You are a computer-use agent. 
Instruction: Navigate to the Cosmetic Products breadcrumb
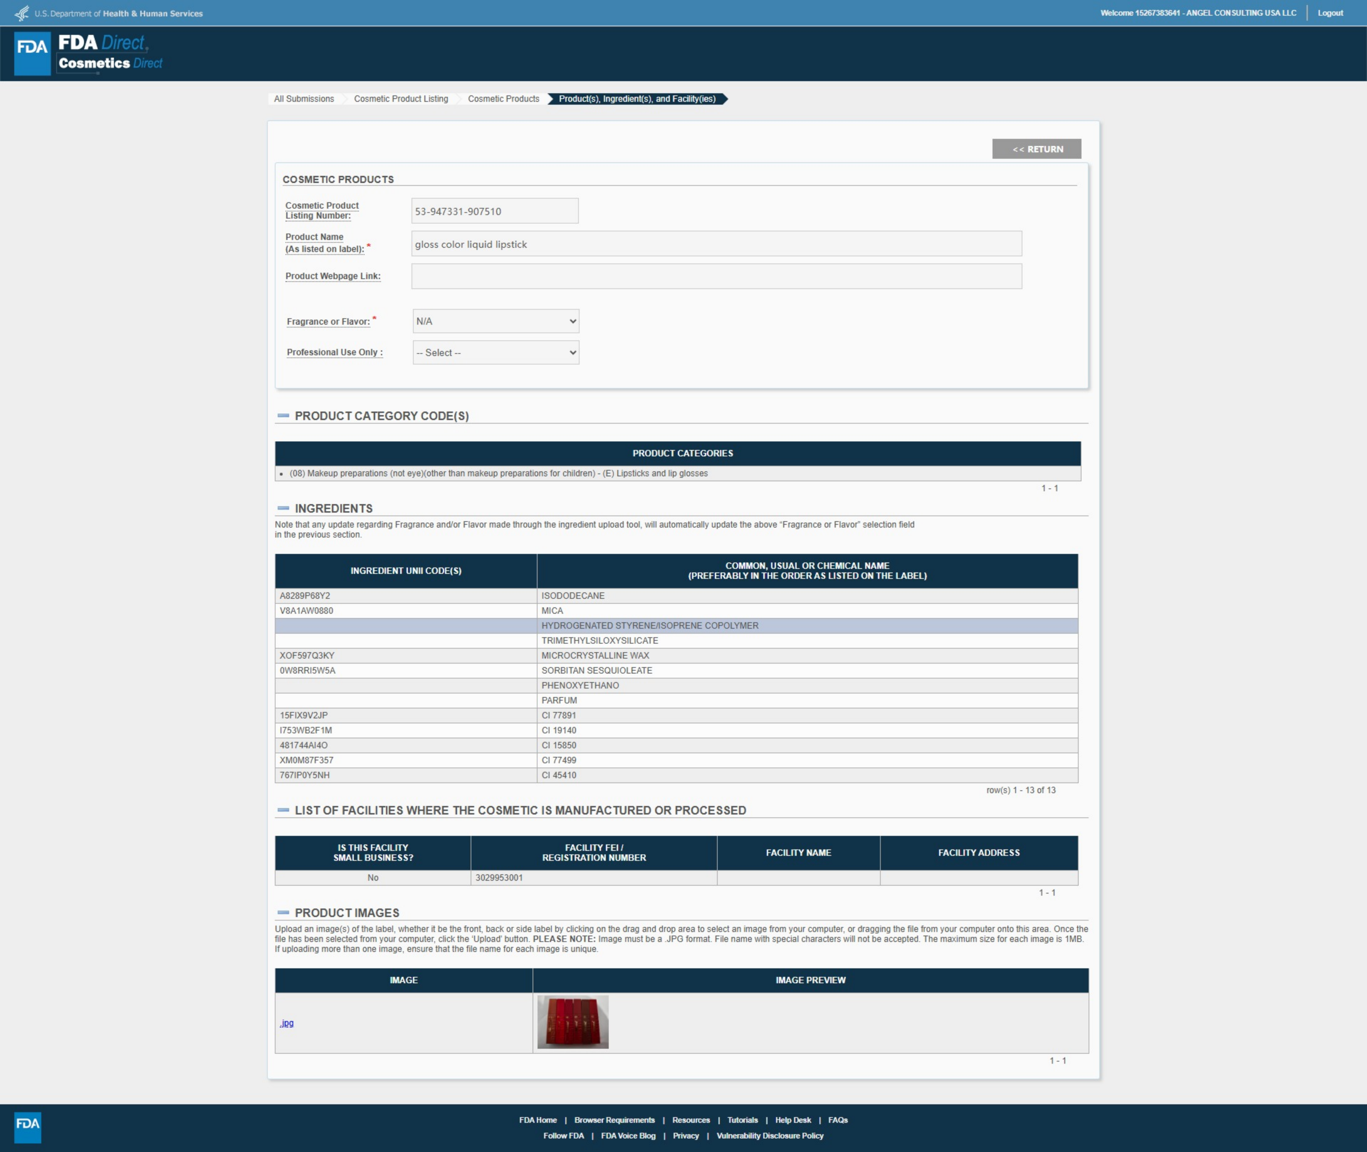[x=503, y=99]
